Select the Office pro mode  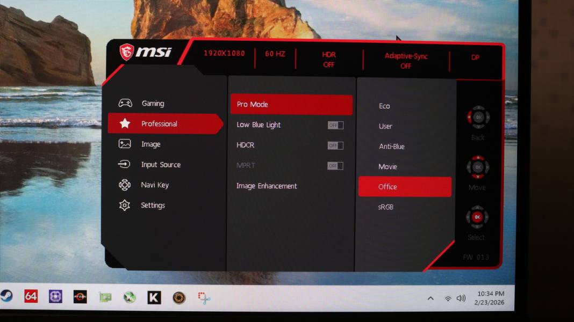pyautogui.click(x=404, y=186)
